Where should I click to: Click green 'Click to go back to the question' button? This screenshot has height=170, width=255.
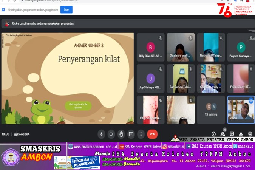78,106
